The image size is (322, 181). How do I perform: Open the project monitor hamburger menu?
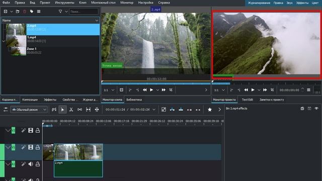tap(308, 90)
